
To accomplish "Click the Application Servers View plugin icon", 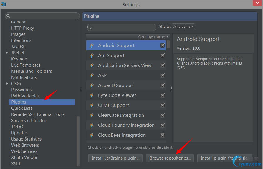I will coord(92,65).
